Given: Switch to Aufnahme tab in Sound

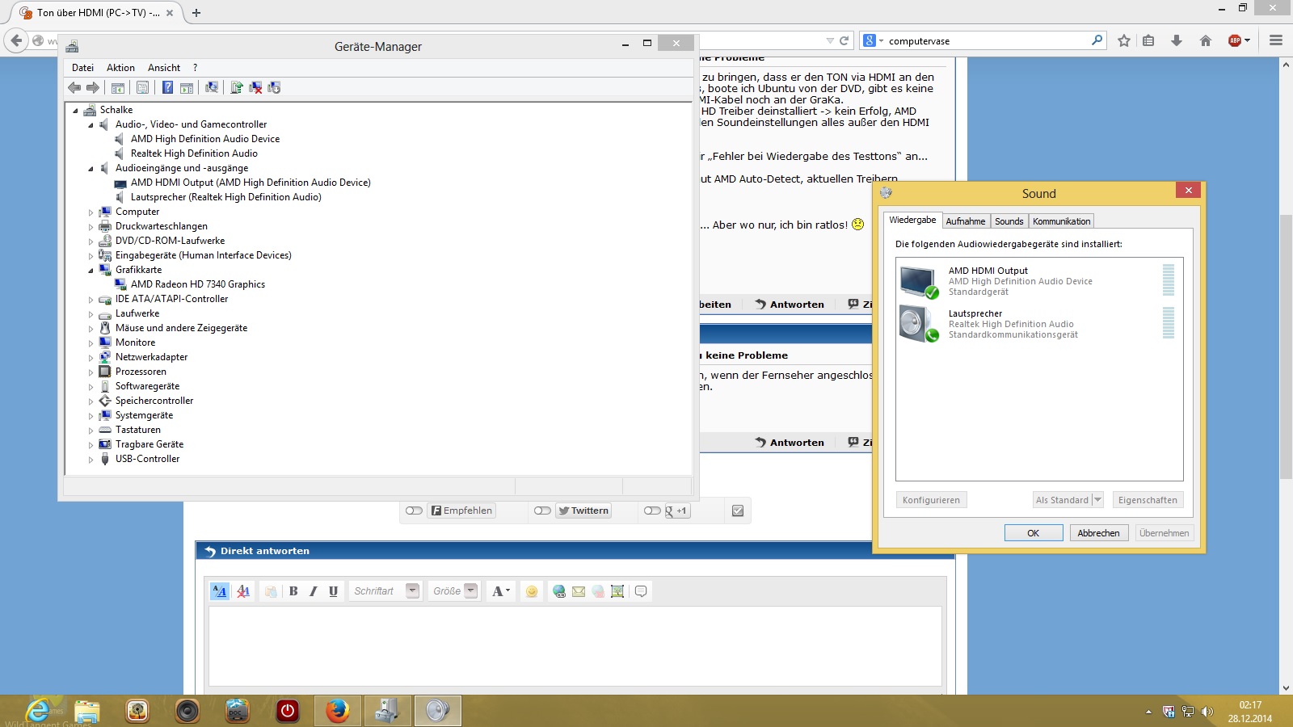Looking at the screenshot, I should click(966, 221).
